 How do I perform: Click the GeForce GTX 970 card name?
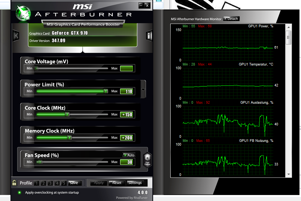(70, 33)
